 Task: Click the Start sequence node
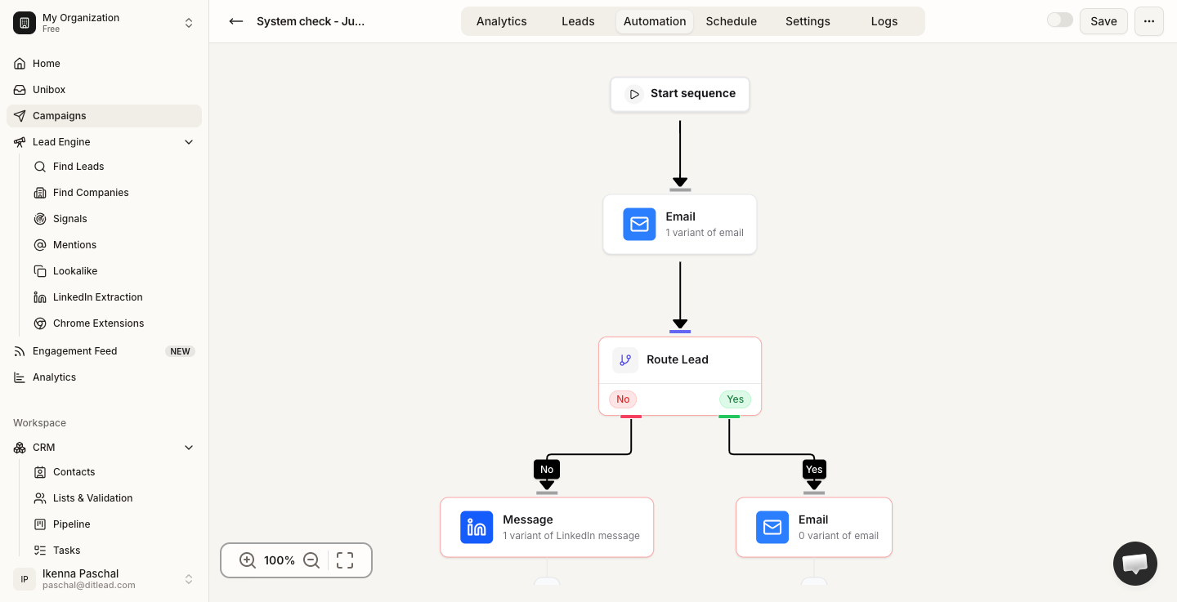[680, 94]
